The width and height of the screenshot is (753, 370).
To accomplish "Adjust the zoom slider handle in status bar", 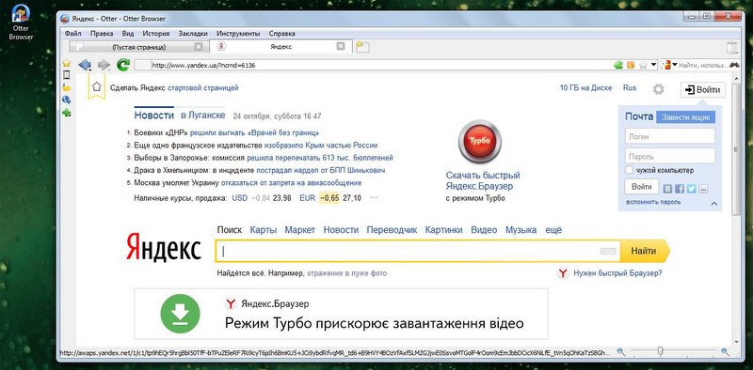I will pos(661,352).
